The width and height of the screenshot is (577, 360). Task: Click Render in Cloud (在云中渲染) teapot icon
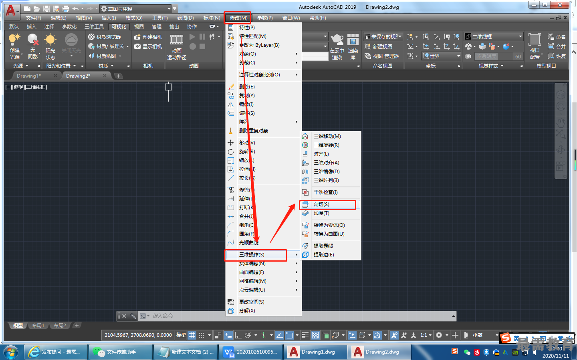[337, 40]
